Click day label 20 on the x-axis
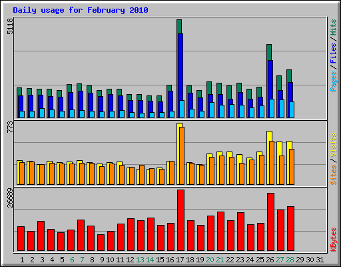Screen dimensions: 341x267 (210, 260)
